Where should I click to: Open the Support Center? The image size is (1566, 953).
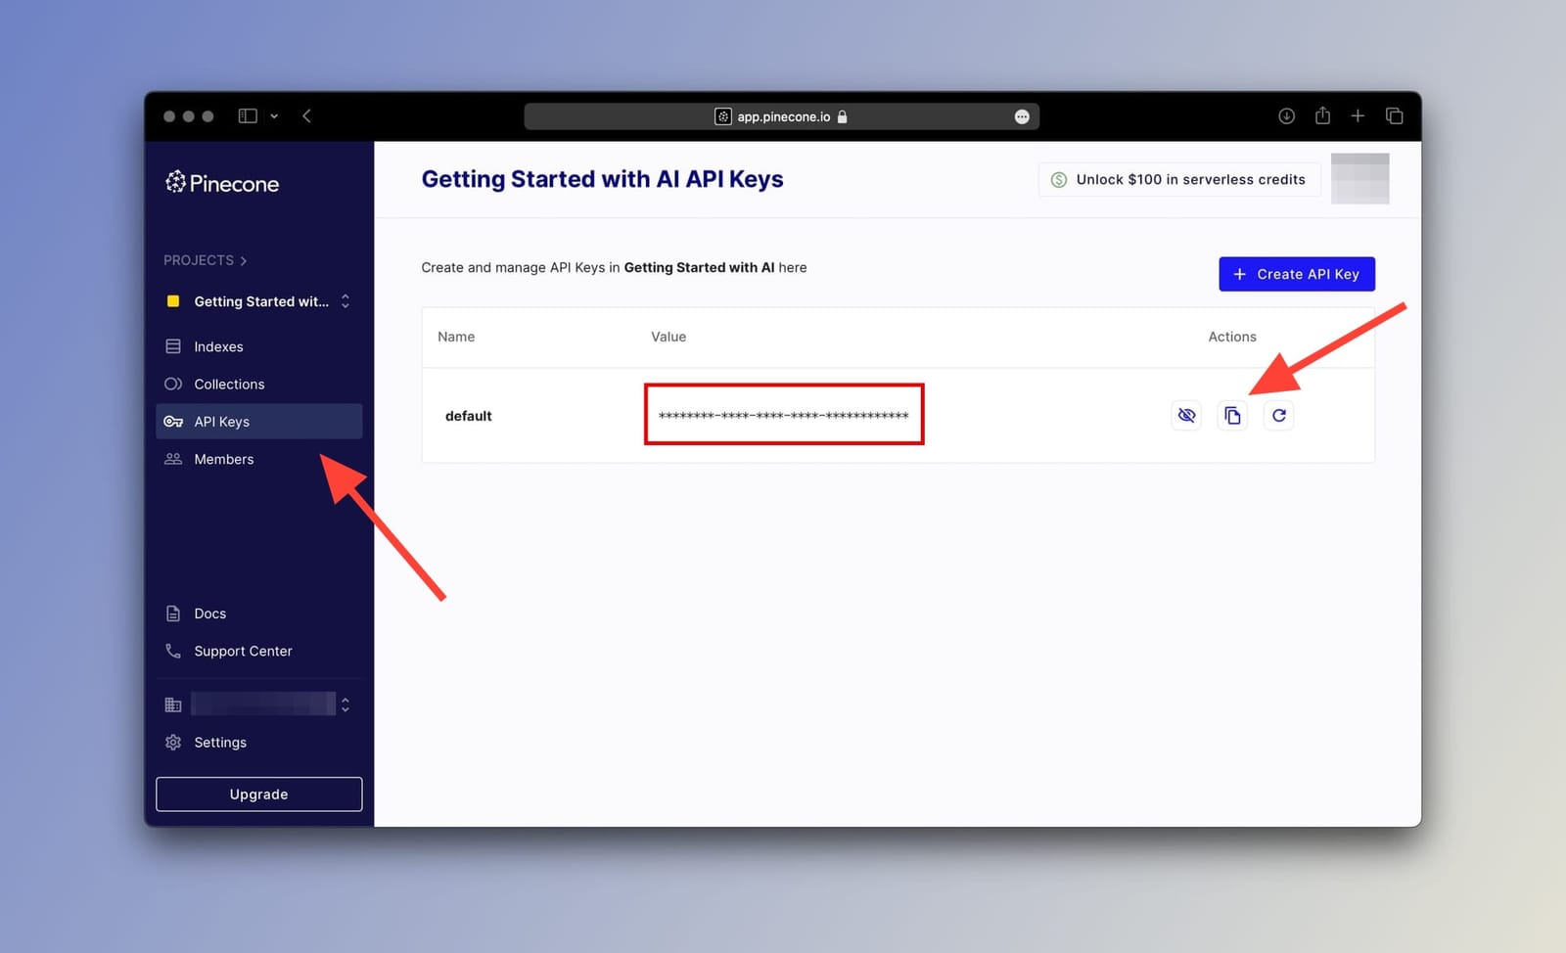[x=242, y=651]
